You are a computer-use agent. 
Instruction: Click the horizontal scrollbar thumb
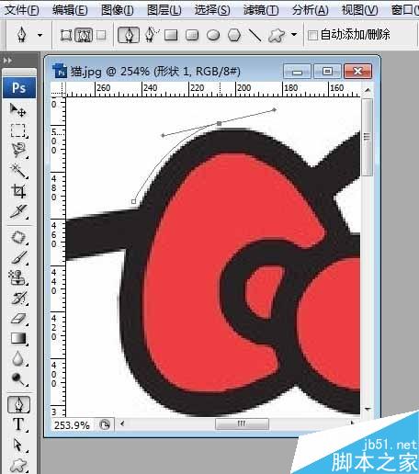point(242,423)
